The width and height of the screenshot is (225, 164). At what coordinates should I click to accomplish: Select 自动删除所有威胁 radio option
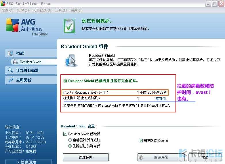[x=70, y=140]
